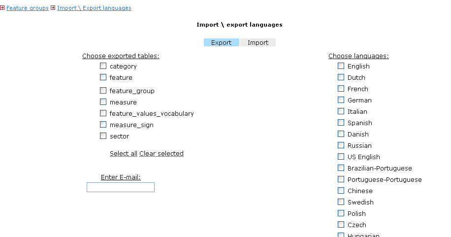Enable the Russian language checkbox
The width and height of the screenshot is (451, 237).
pyautogui.click(x=341, y=145)
